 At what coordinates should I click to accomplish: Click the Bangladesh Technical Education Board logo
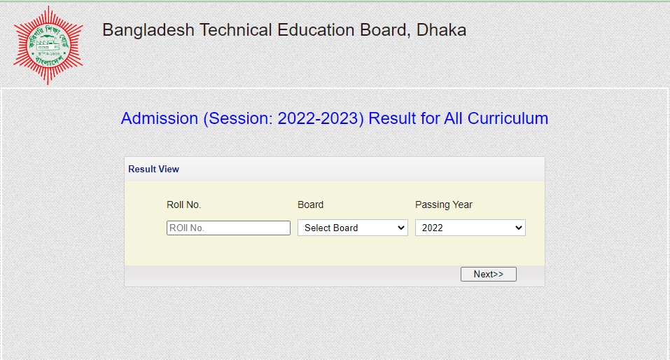48,45
